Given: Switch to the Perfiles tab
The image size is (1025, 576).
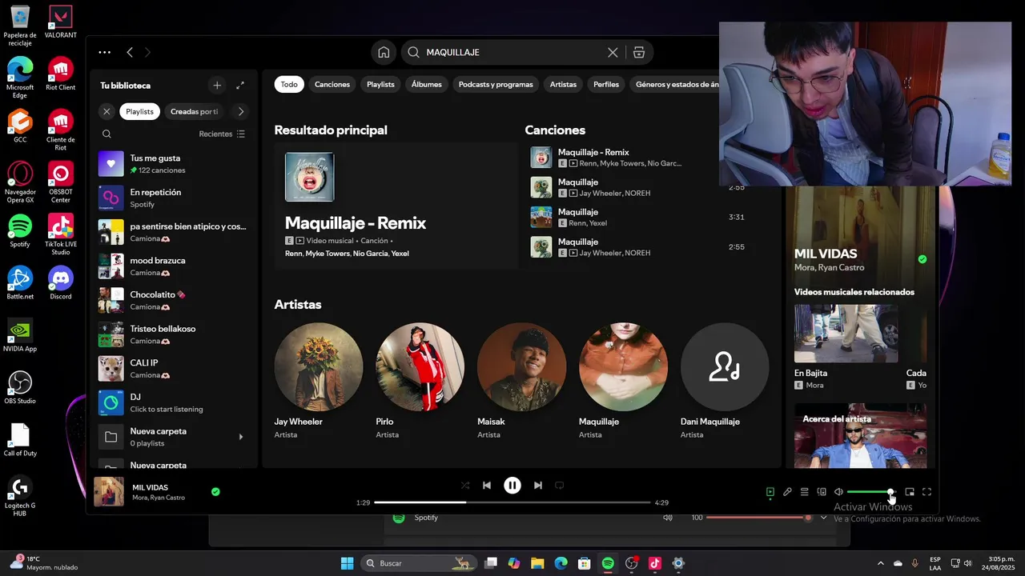Looking at the screenshot, I should 606,84.
